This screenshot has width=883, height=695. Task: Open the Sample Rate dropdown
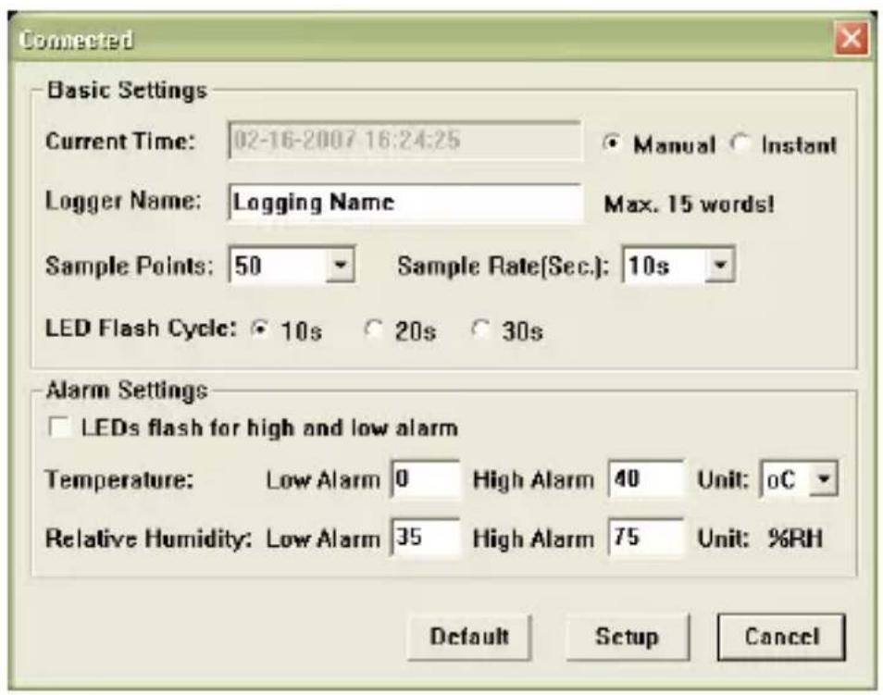point(720,264)
